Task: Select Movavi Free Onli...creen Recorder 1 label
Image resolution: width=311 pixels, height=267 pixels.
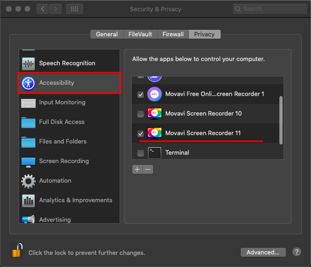Action: coord(215,94)
